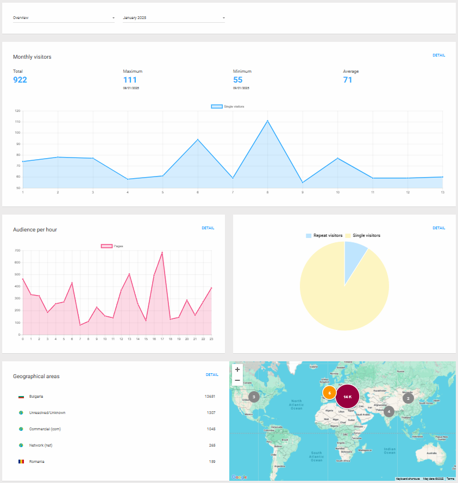
Task: Open Audience per hour DETAIL link
Action: 208,228
